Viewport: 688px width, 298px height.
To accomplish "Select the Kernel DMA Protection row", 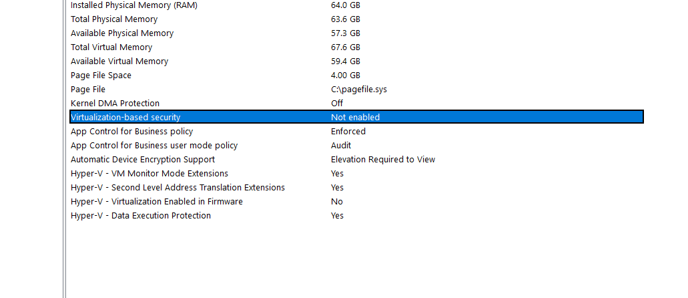I will (x=115, y=104).
